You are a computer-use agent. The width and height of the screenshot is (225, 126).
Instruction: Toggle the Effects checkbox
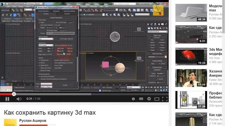coord(39,63)
